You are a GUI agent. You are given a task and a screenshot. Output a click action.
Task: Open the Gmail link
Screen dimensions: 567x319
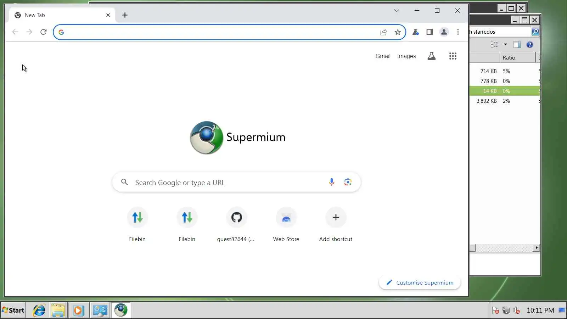coord(383,56)
